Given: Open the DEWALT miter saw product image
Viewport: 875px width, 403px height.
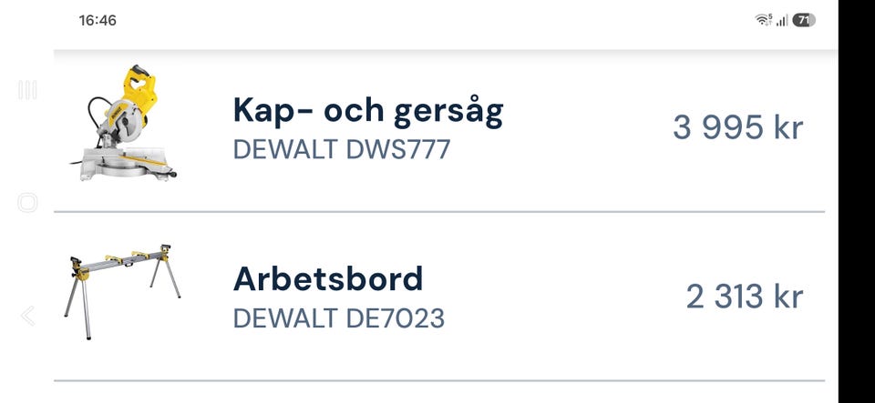Looking at the screenshot, I should pyautogui.click(x=123, y=123).
